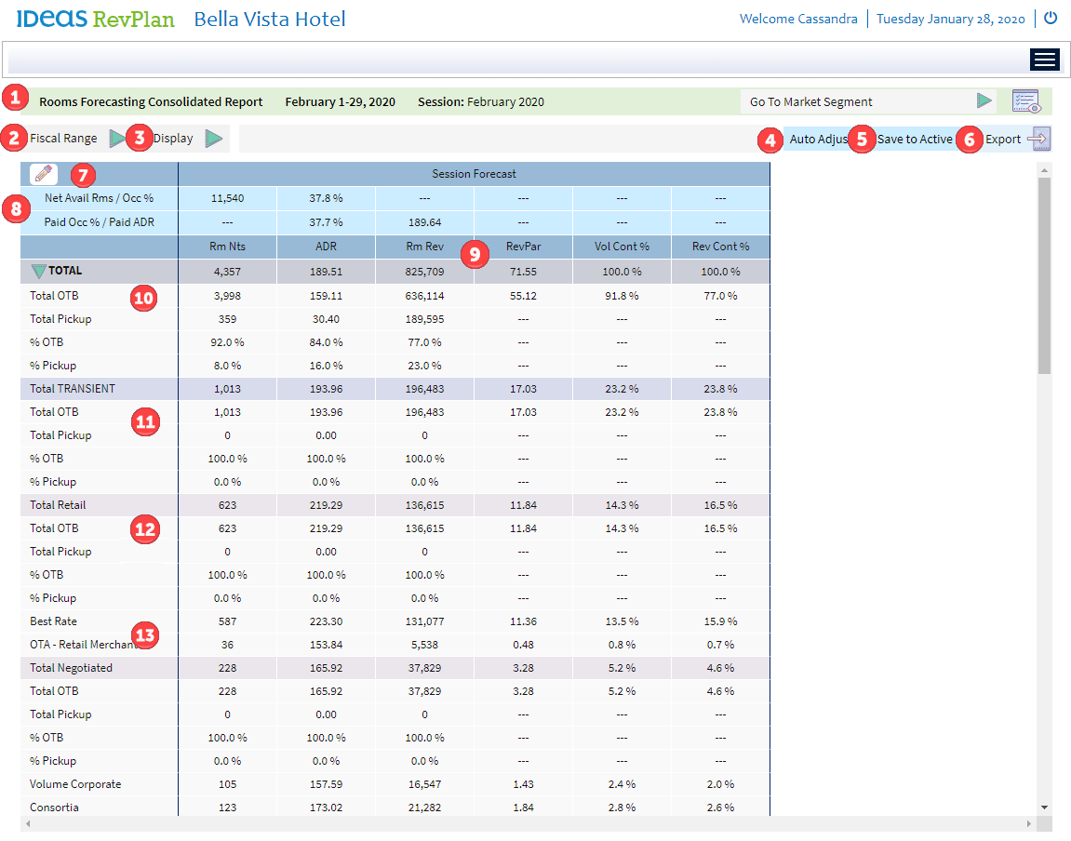
Task: Click the Export arrow icon
Action: 1038,140
